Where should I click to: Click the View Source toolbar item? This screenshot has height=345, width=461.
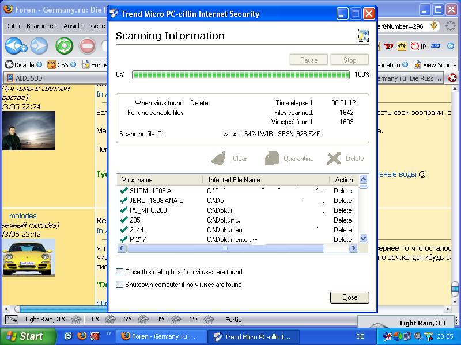tap(436, 65)
